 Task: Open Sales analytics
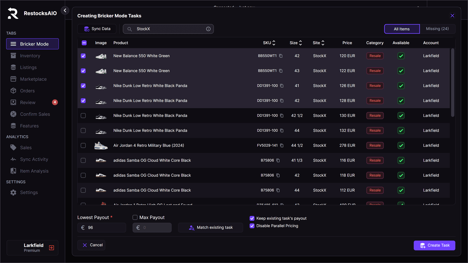[x=32, y=148]
